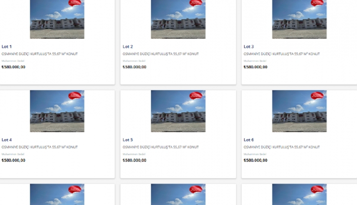Open Lot 1 property photo
Viewport: 357px width, 205px height.
pyautogui.click(x=57, y=20)
